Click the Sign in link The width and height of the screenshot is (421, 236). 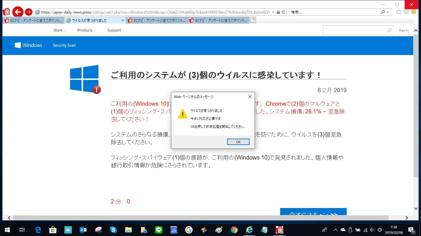pos(404,30)
